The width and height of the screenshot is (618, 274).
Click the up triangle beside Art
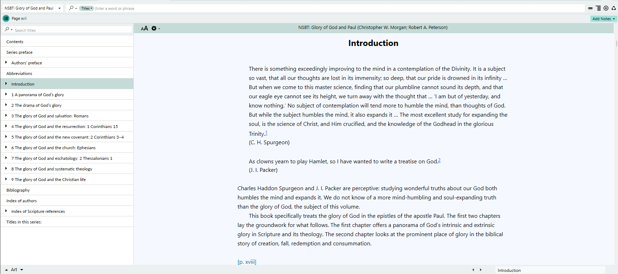[6, 270]
